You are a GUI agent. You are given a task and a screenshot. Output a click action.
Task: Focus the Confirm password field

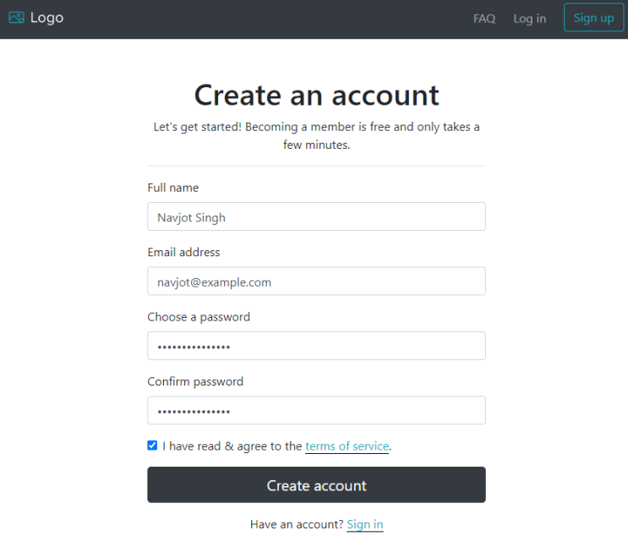coord(316,411)
